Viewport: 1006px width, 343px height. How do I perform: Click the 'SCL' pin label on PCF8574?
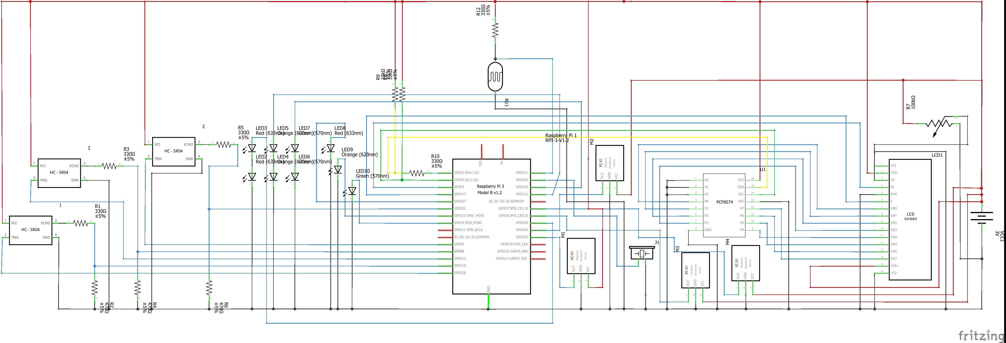click(741, 194)
